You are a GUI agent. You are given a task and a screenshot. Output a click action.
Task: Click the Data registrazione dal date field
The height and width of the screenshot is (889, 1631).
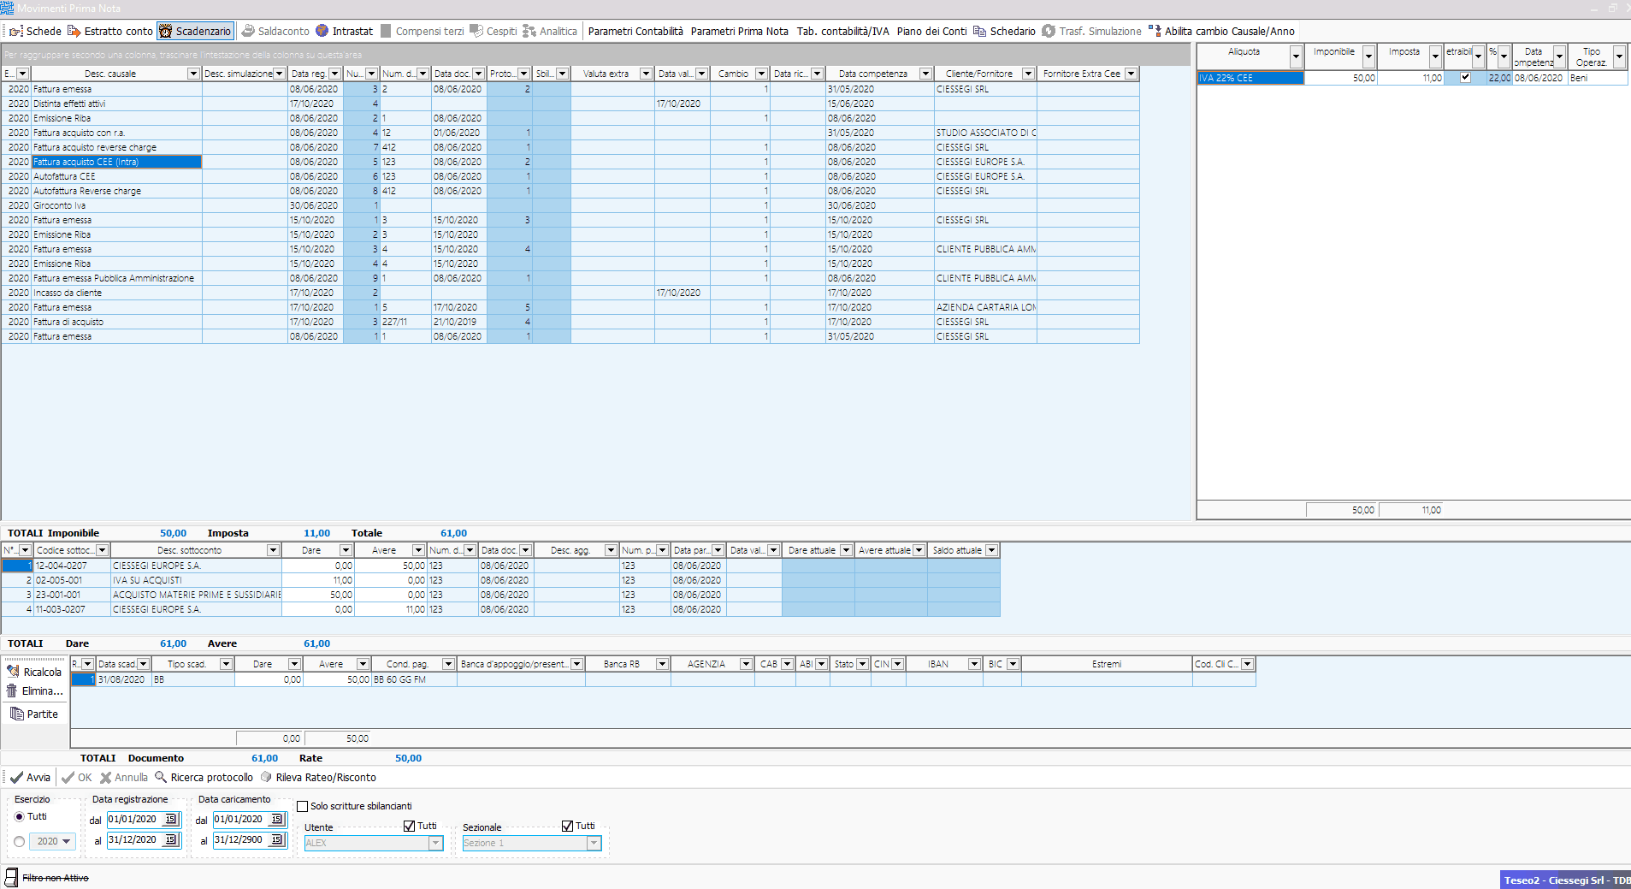[135, 819]
